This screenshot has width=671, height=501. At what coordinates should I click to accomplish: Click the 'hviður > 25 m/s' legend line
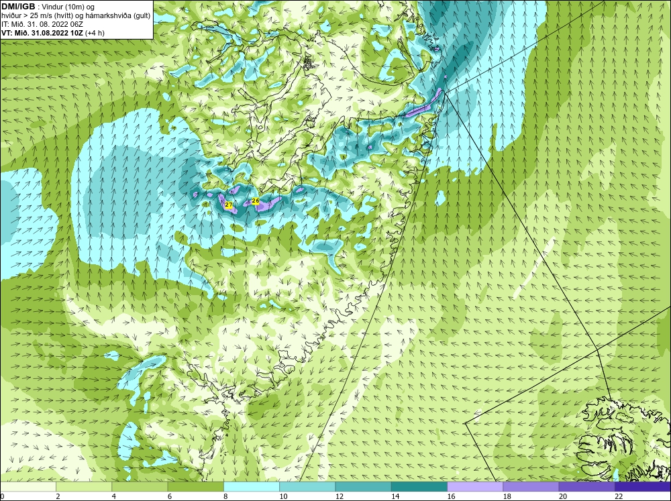click(76, 16)
